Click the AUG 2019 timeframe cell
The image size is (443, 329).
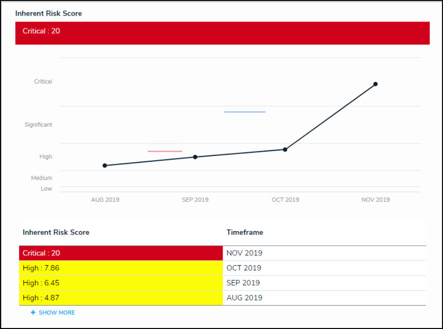click(325, 298)
